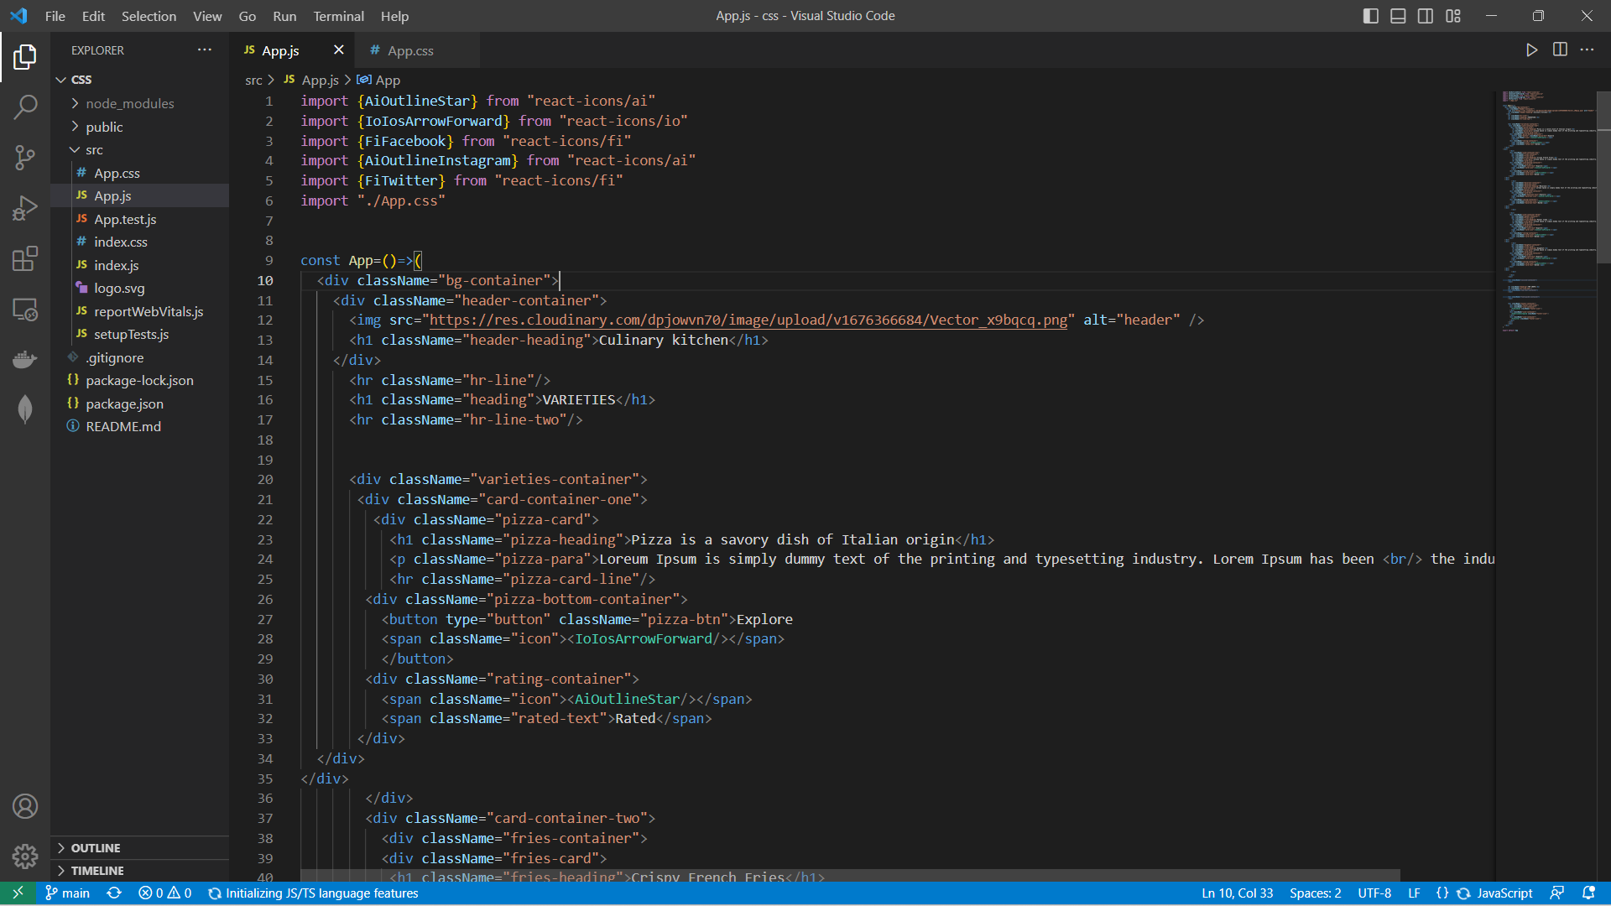Expand the OUTLINE section
Viewport: 1611px width, 906px height.
pyautogui.click(x=96, y=848)
